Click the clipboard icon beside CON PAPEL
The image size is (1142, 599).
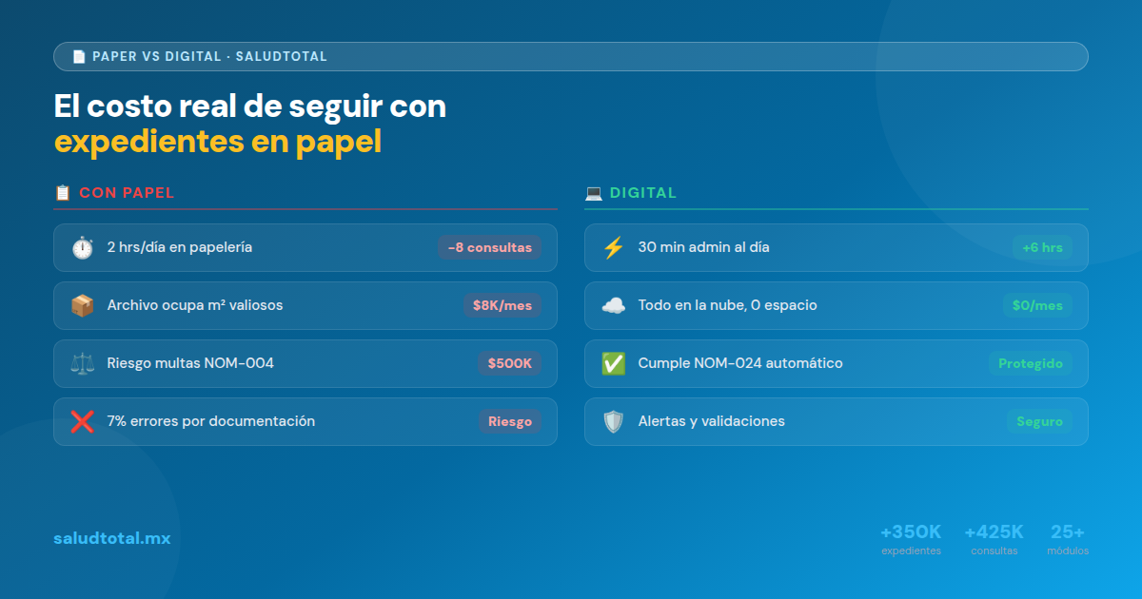pyautogui.click(x=63, y=192)
